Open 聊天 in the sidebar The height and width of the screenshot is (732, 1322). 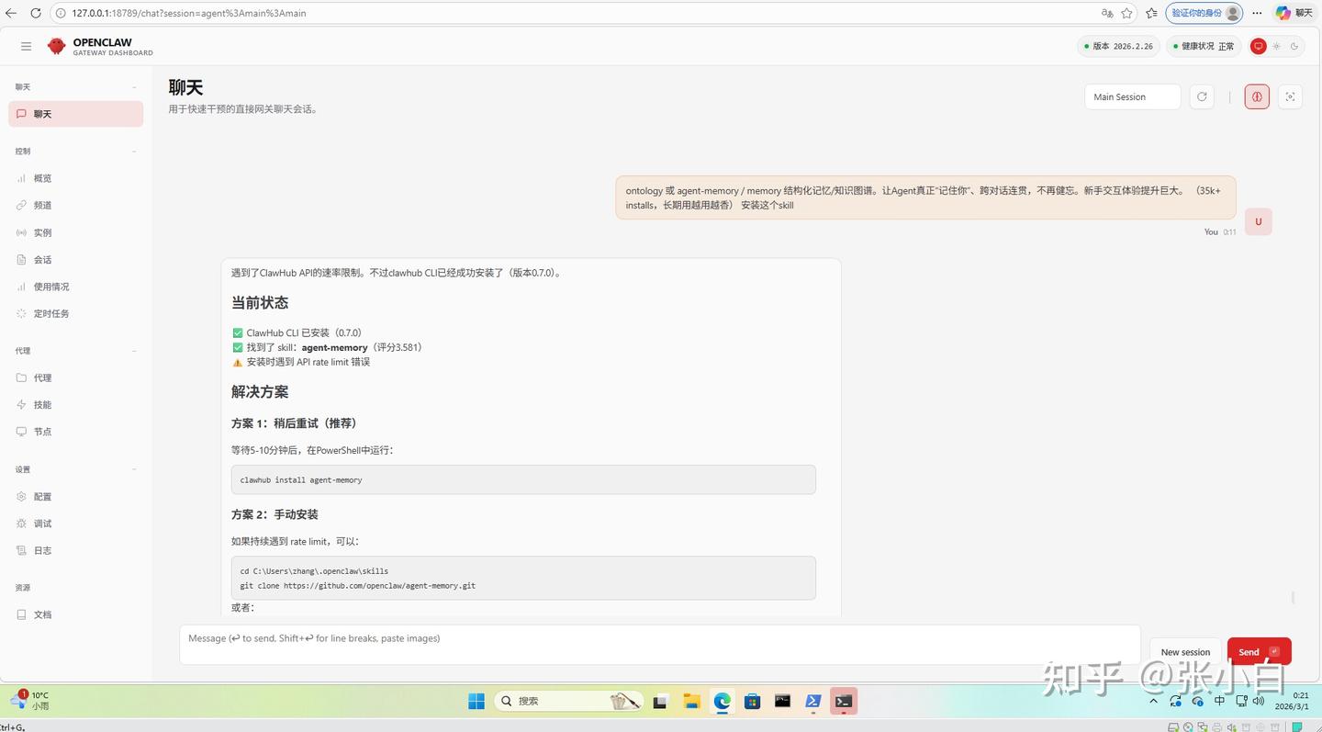(x=75, y=114)
